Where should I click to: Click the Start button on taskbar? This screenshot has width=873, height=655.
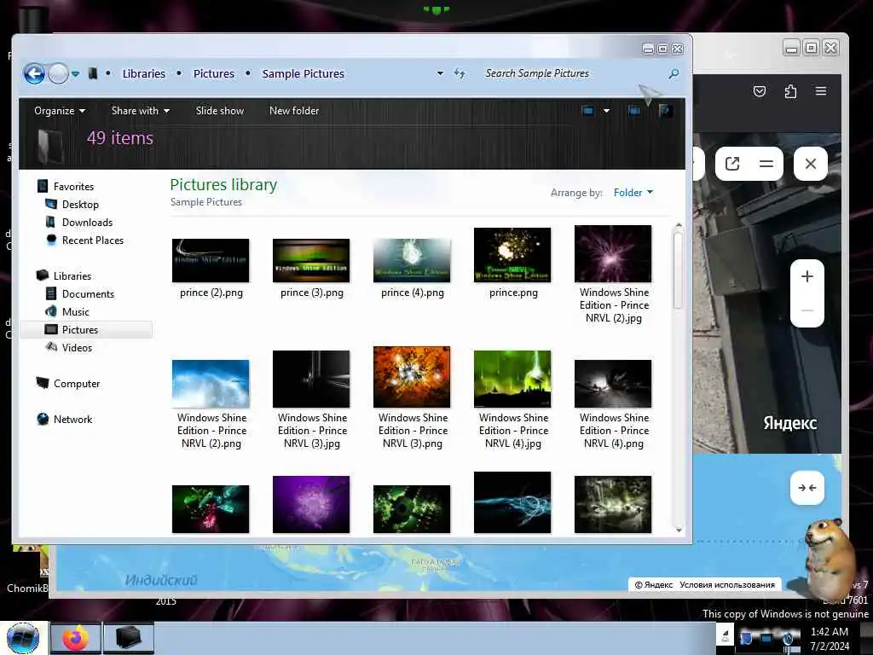(x=23, y=638)
